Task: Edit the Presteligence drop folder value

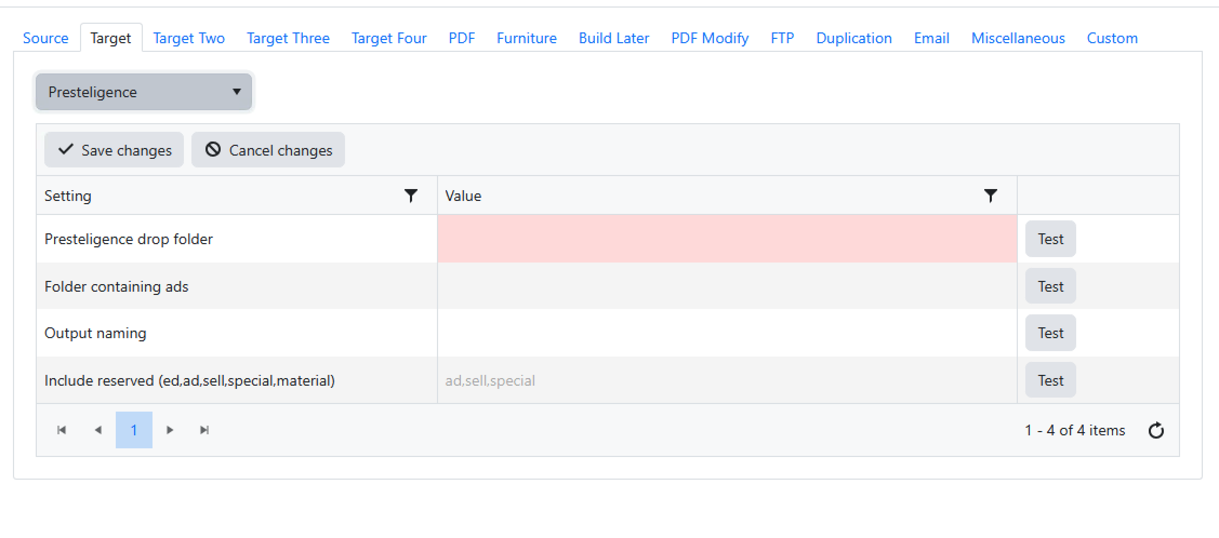Action: point(727,239)
